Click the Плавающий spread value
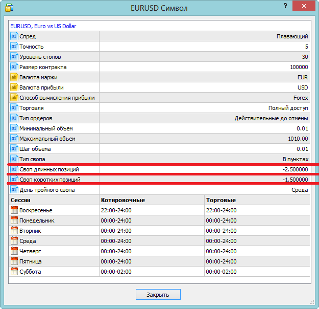 tap(292, 36)
